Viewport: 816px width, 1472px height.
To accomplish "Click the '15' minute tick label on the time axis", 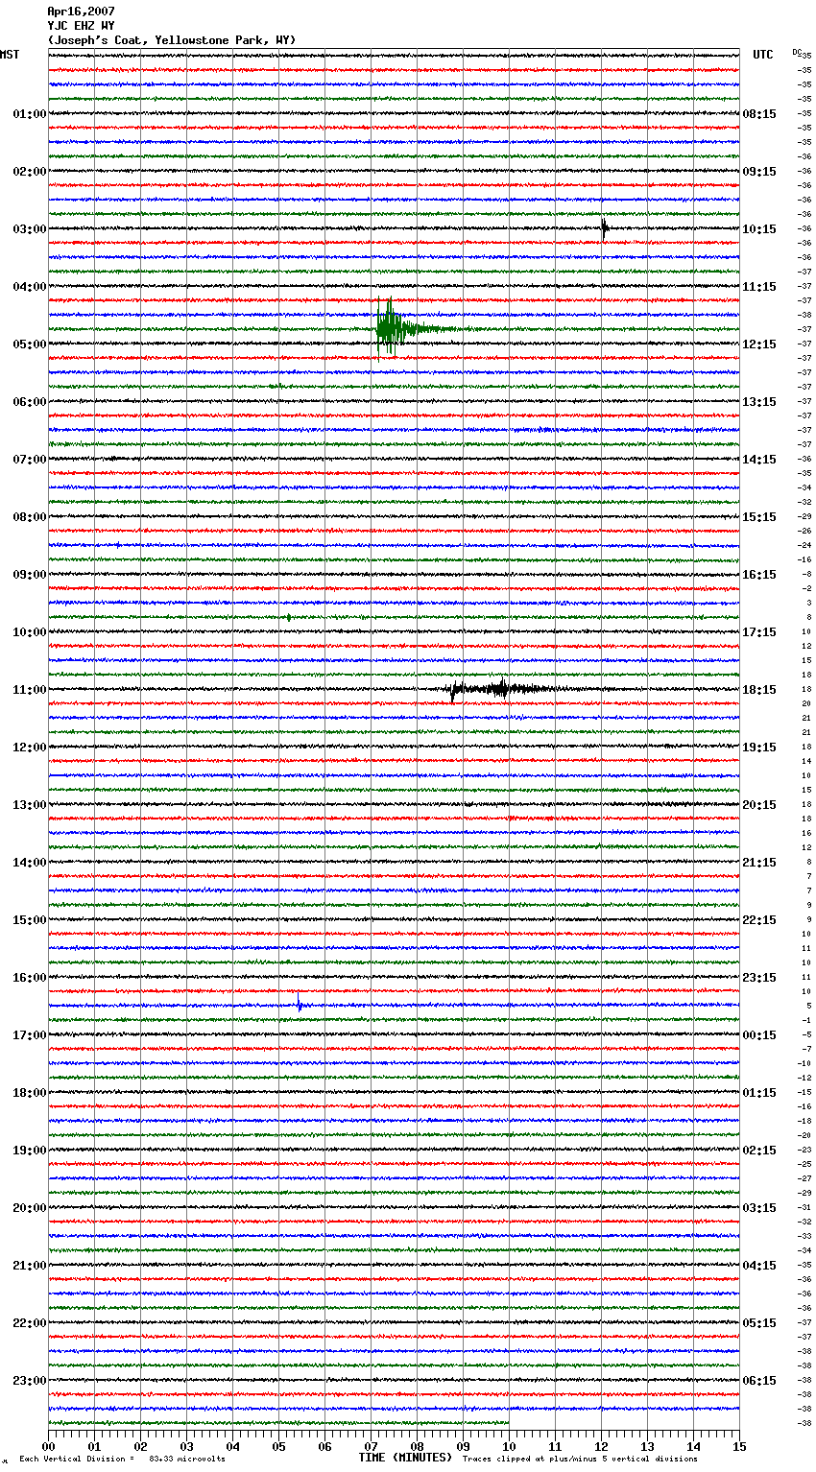I will [739, 1446].
